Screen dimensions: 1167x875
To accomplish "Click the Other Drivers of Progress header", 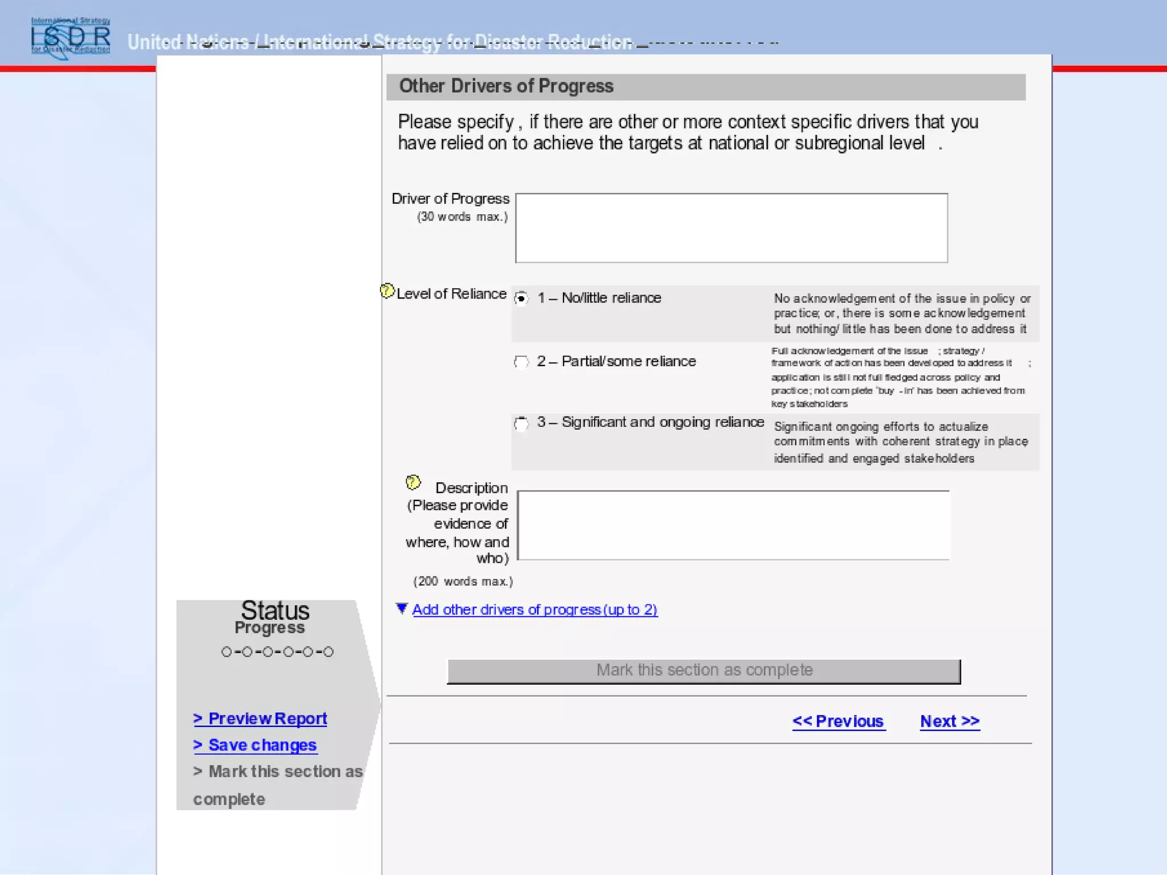I will 506,87.
